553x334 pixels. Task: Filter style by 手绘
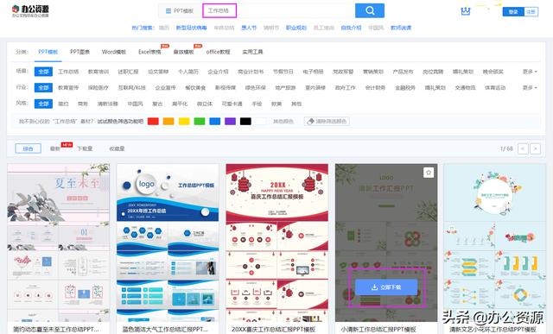tap(257, 104)
